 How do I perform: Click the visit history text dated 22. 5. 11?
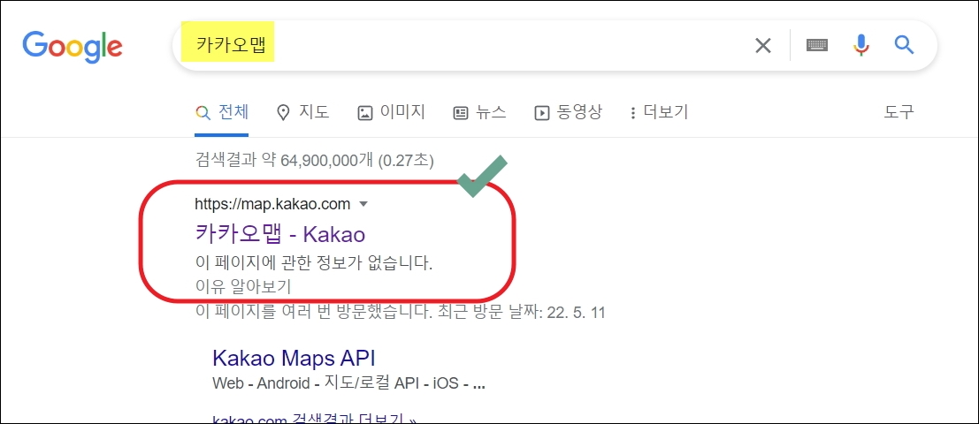[401, 312]
